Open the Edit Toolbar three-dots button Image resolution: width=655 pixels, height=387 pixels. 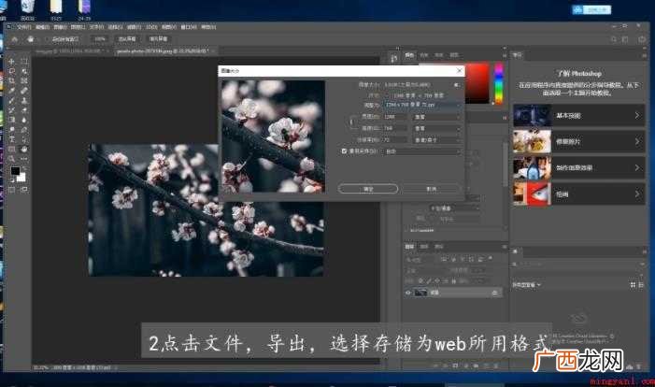click(23, 159)
